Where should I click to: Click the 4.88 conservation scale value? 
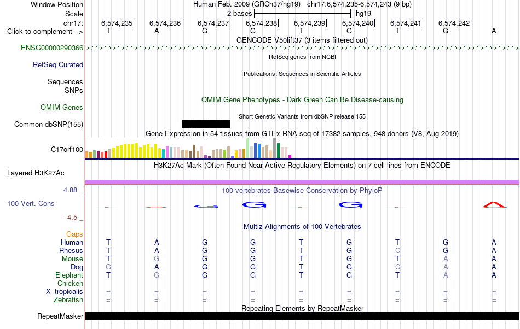[70, 190]
